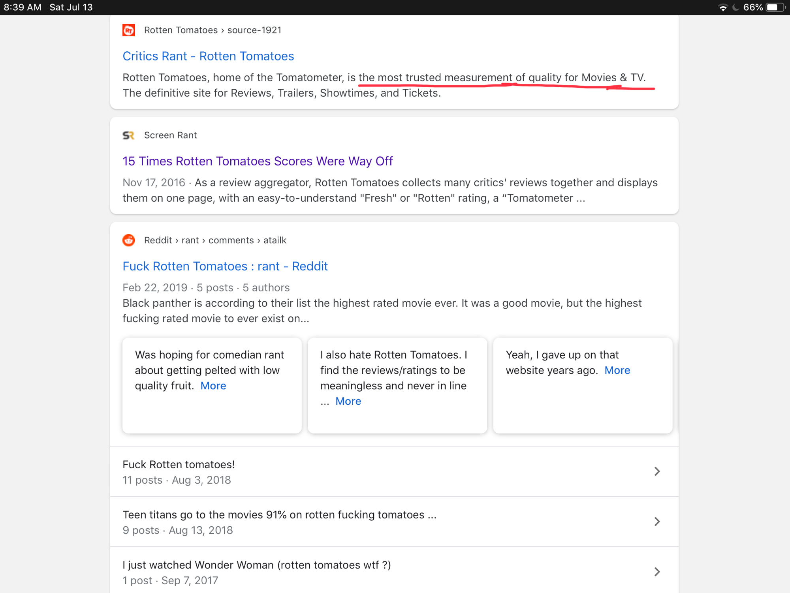Tap the Wi-Fi status icon
790x593 pixels.
point(722,8)
